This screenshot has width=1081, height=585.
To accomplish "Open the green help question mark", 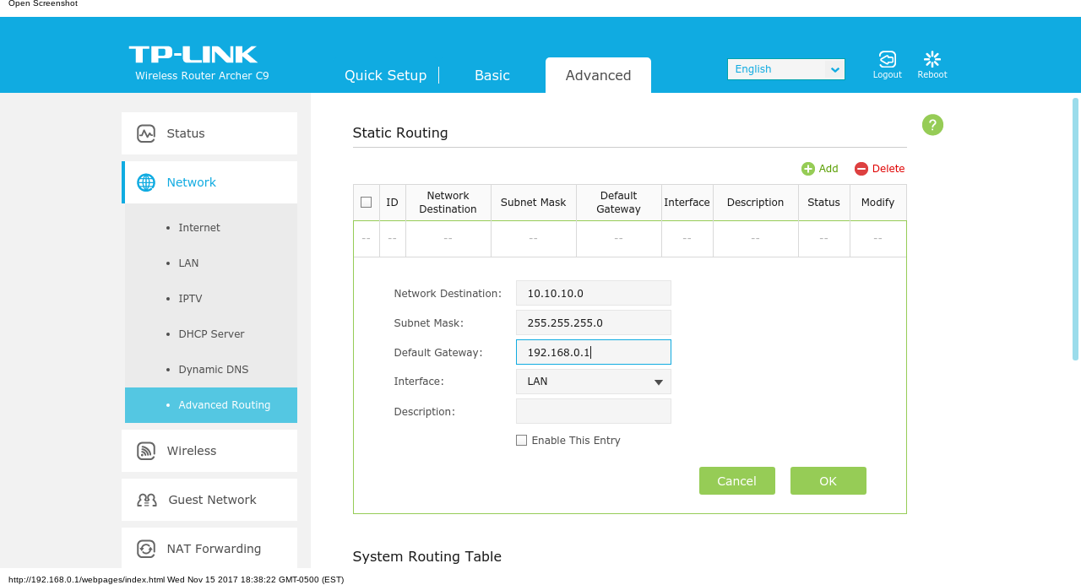I will pyautogui.click(x=932, y=125).
